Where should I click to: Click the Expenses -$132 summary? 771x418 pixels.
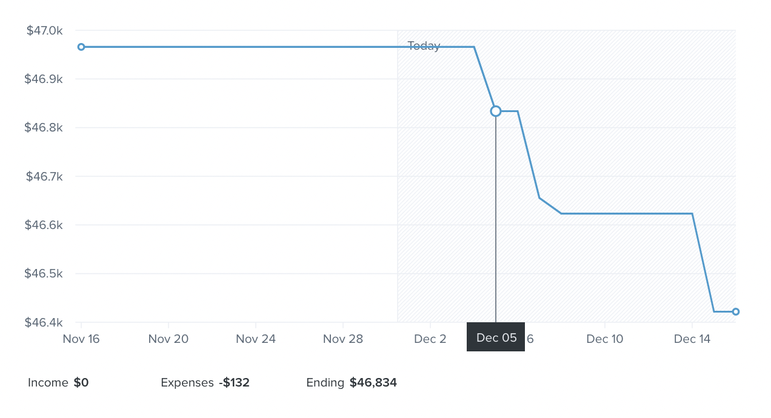click(x=205, y=383)
